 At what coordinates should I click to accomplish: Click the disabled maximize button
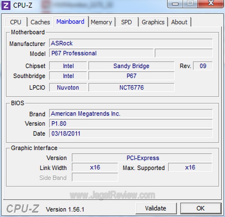(x=190, y=4)
